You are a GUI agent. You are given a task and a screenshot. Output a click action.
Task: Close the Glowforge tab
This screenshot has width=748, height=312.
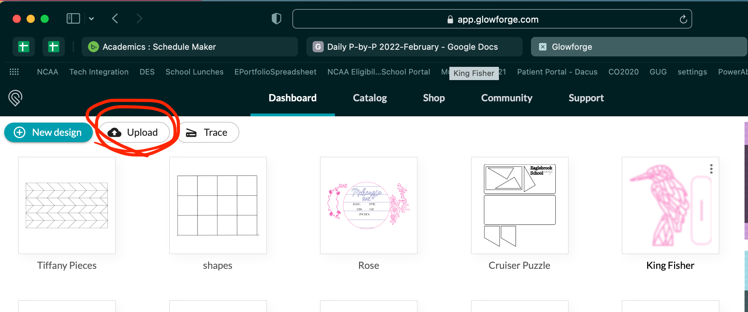click(x=543, y=47)
